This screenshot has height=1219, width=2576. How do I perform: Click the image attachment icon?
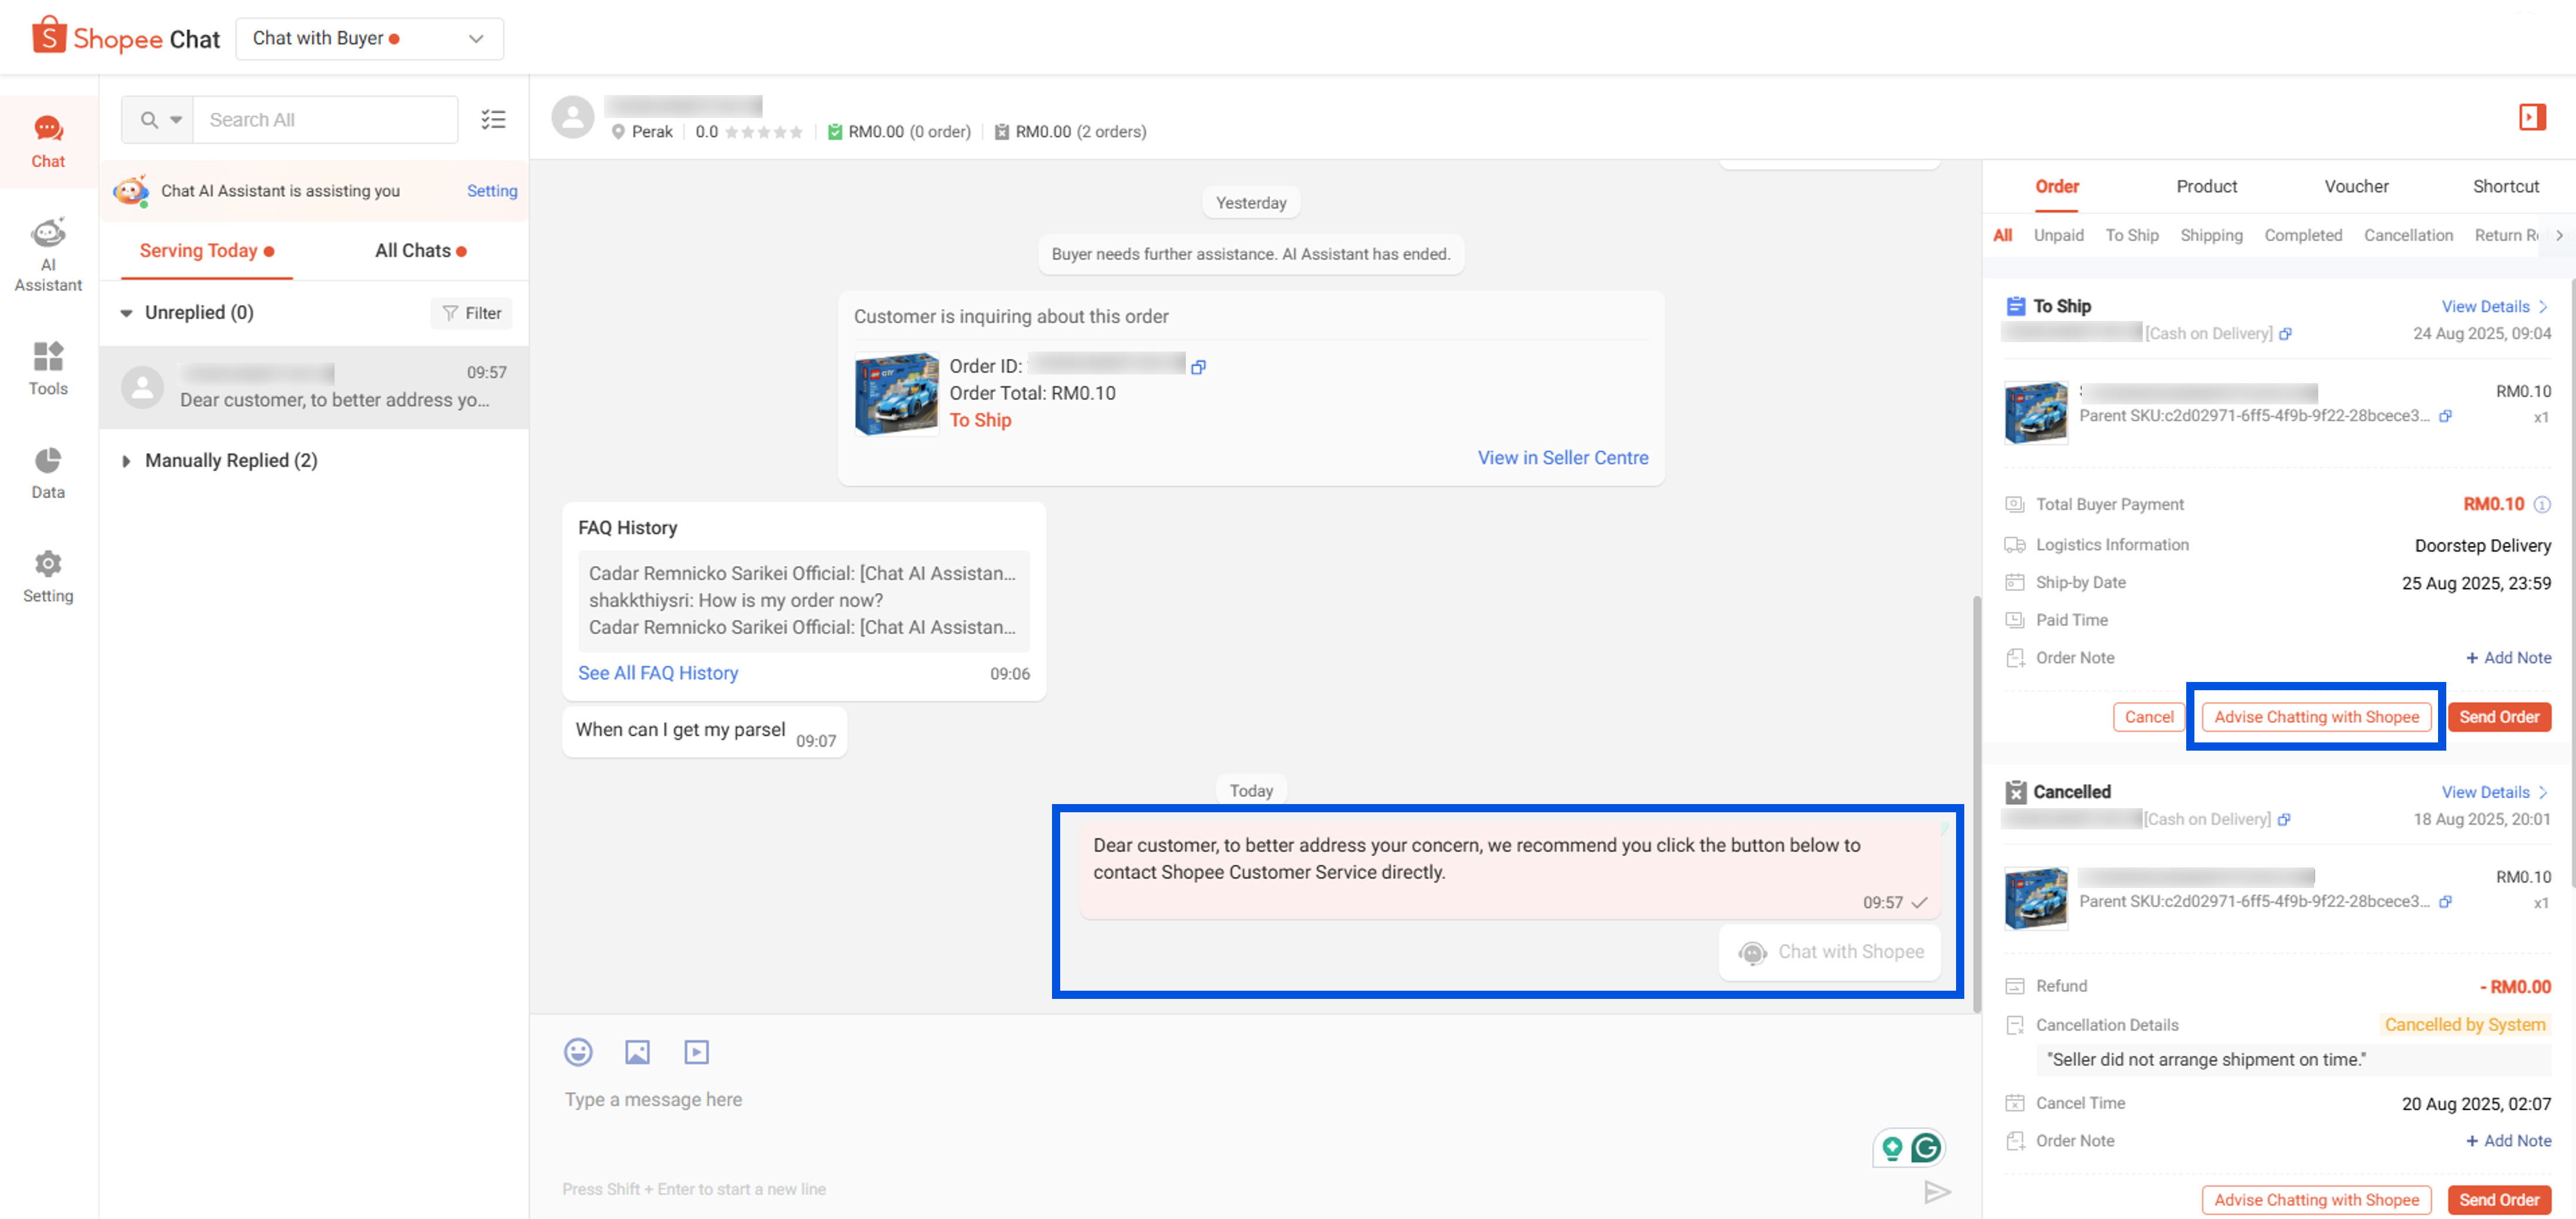tap(637, 1052)
